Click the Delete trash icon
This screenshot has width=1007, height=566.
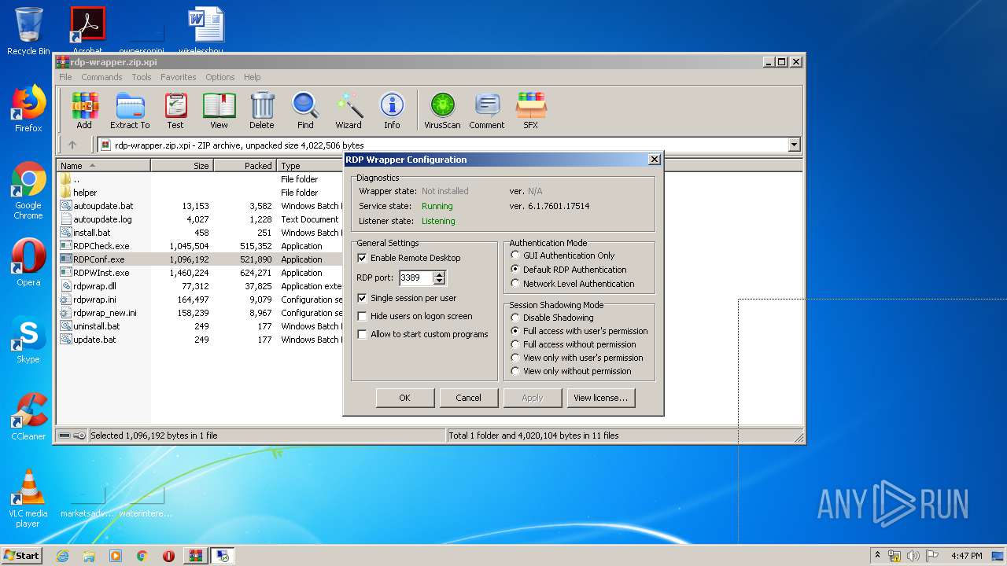click(x=262, y=111)
